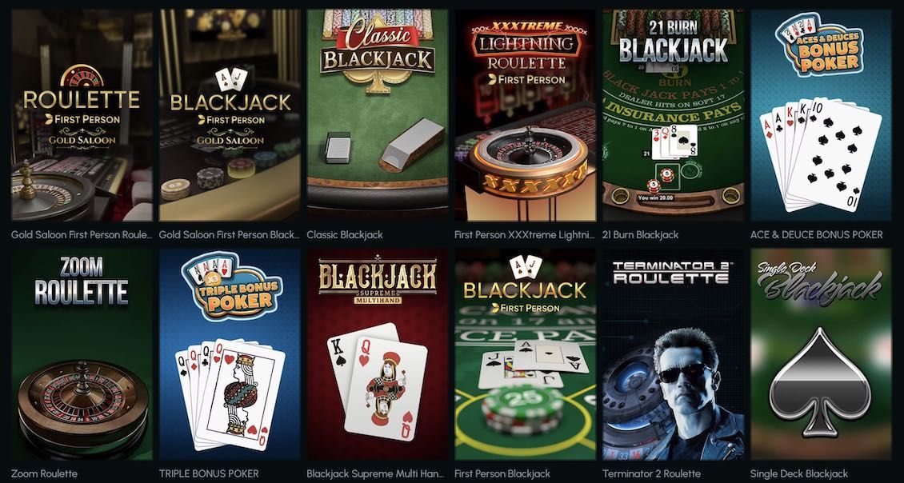Click the 'ACE & DEUCE BONUS POKER' caption
This screenshot has height=483, width=904.
(x=816, y=234)
